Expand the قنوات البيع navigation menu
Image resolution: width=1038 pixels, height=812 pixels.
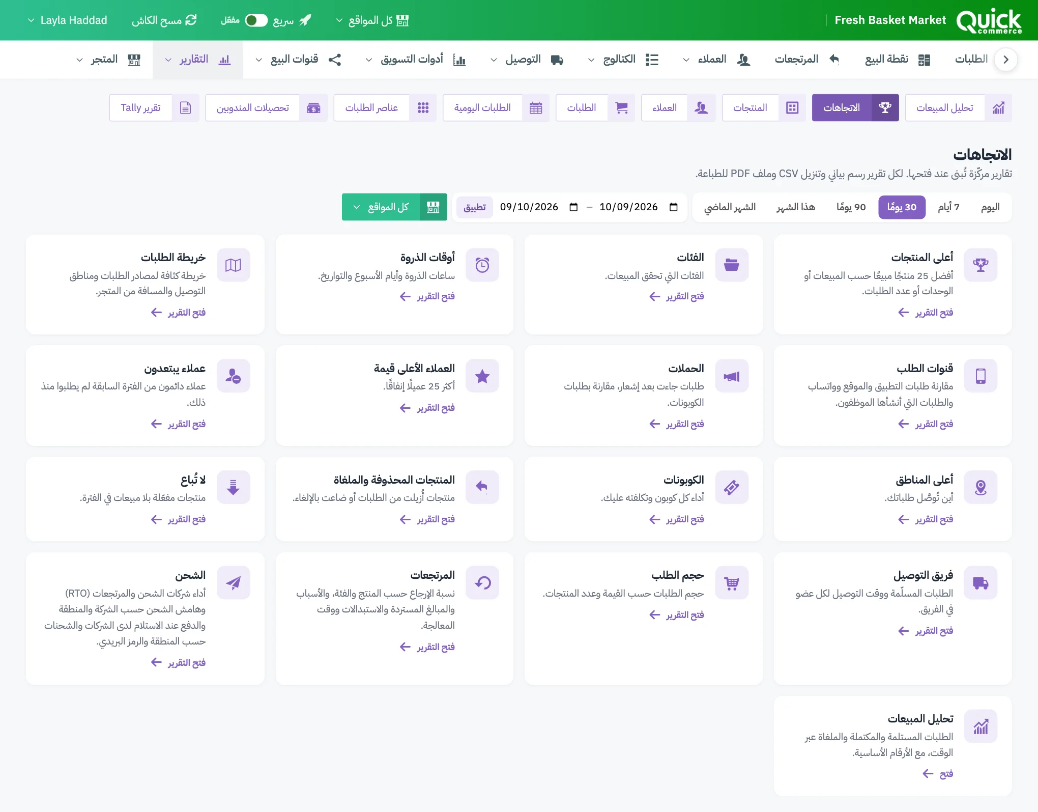click(x=298, y=60)
